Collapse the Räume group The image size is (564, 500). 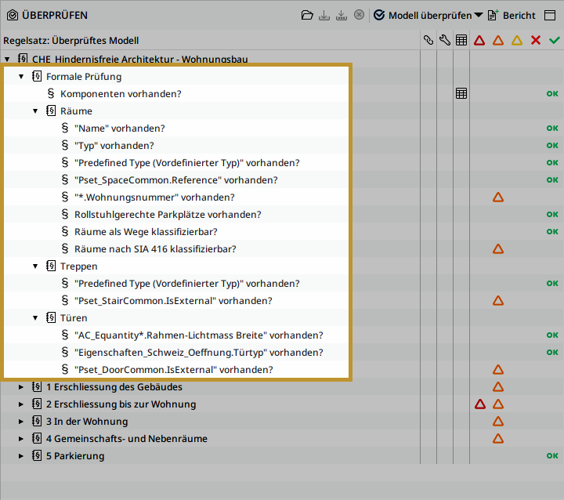[35, 111]
